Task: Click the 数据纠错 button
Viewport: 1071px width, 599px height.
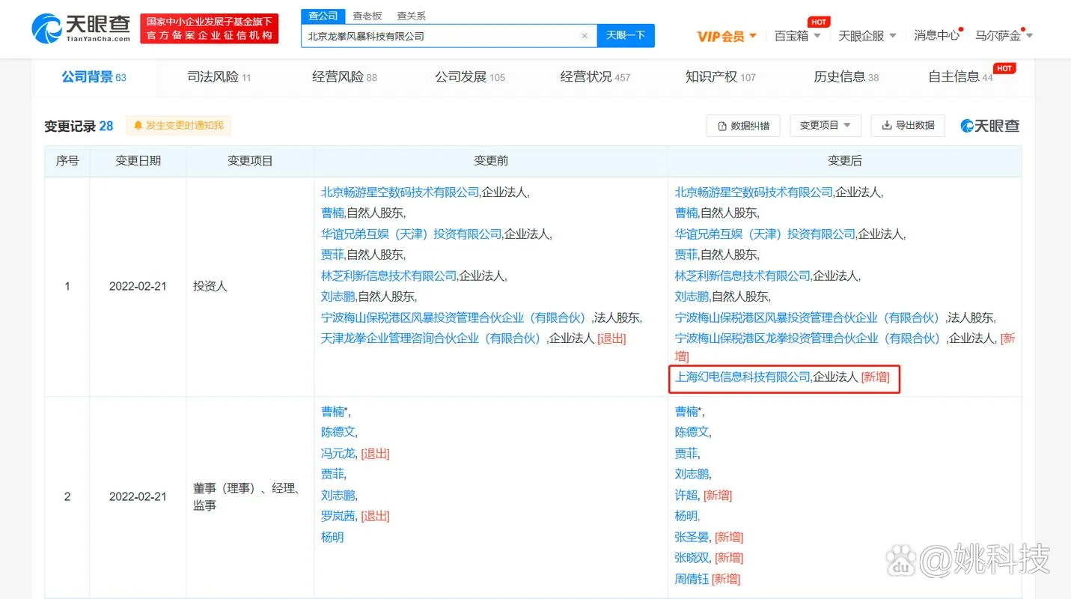Action: pyautogui.click(x=743, y=126)
